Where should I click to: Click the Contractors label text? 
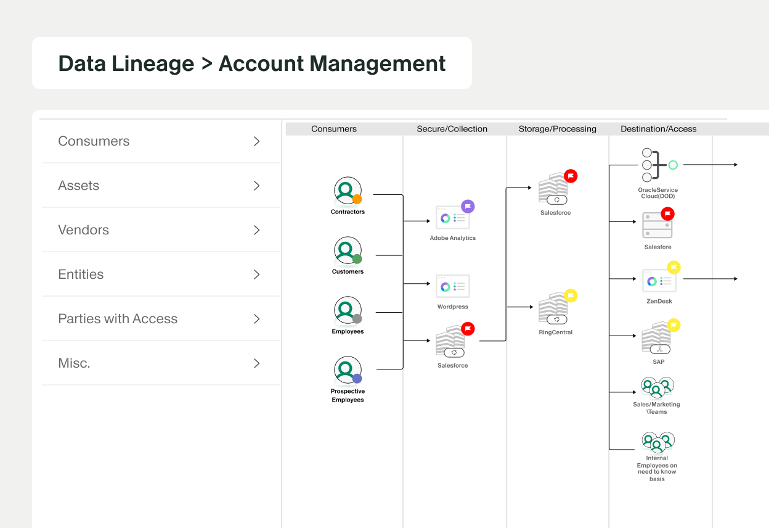(x=348, y=212)
